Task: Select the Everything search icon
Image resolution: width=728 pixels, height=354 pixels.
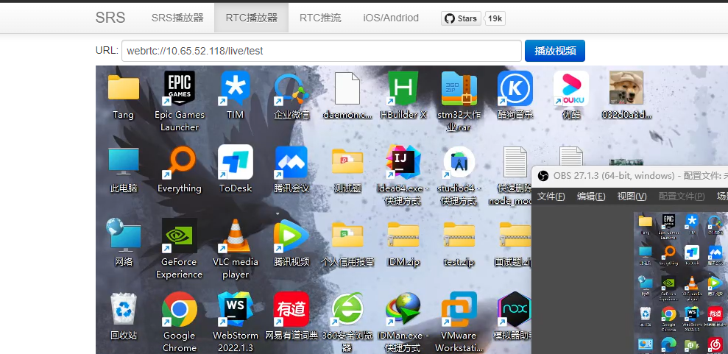Action: click(179, 163)
